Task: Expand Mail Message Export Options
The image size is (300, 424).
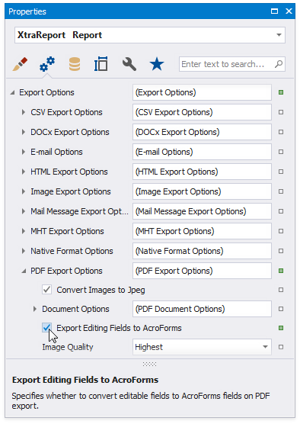Action: point(24,211)
